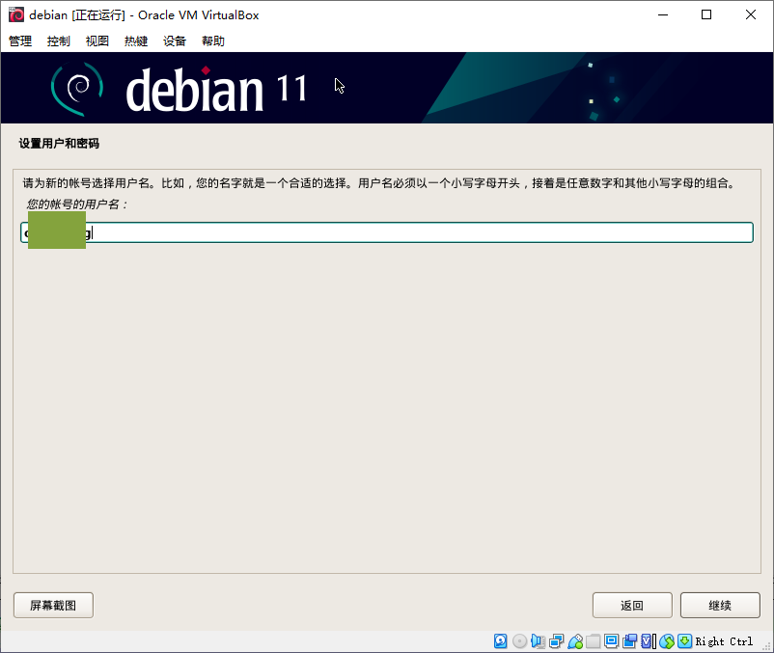Screen dimensions: 774x653
Task: Maximize the VirtualBox window
Action: [706, 14]
